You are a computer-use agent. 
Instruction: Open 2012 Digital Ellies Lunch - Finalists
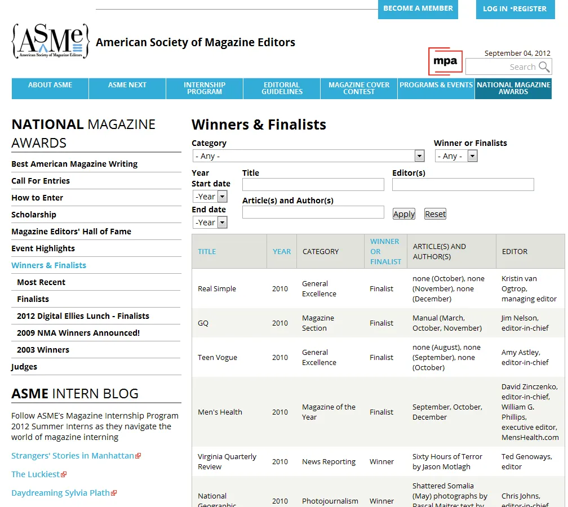(x=83, y=316)
